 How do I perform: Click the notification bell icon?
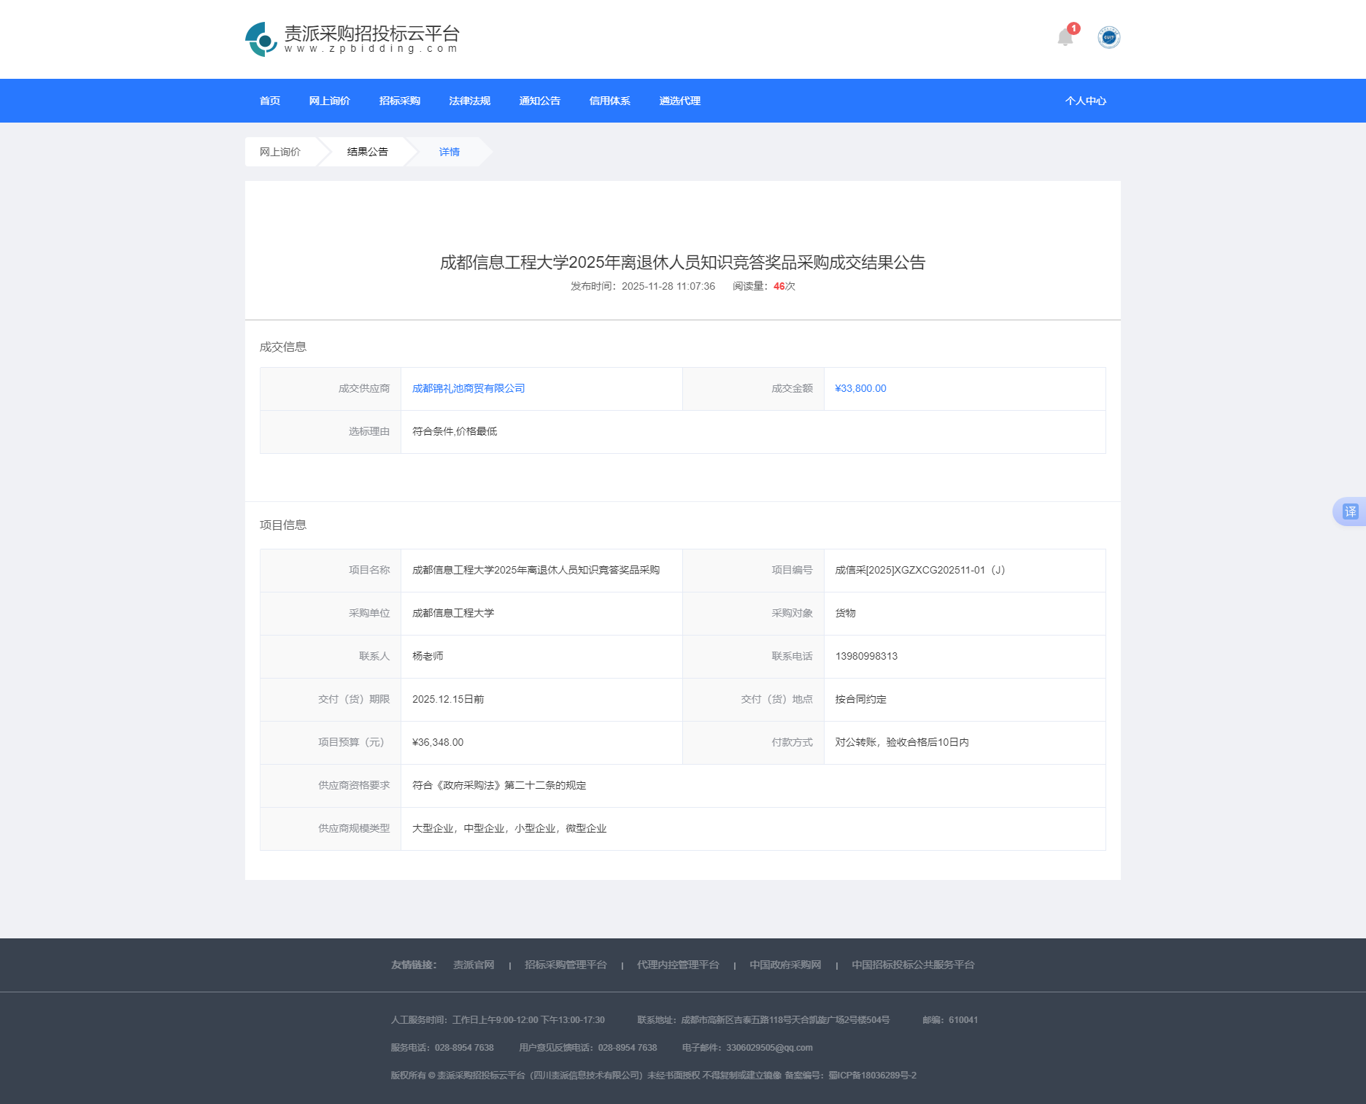click(x=1065, y=37)
